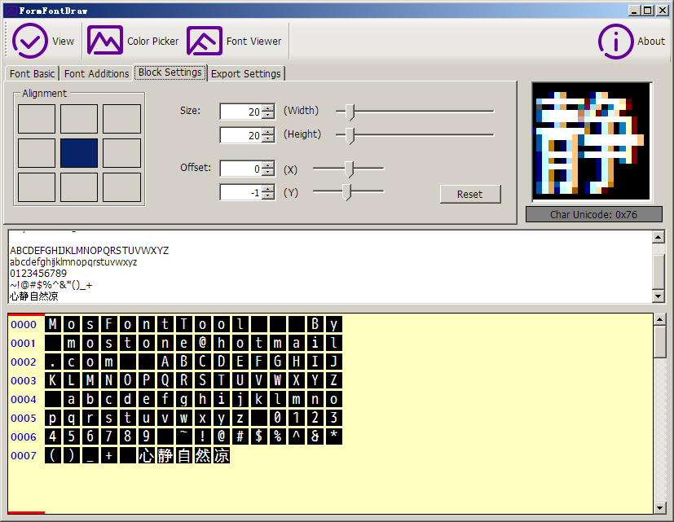Click the Reset button
674x522 pixels.
[x=470, y=194]
